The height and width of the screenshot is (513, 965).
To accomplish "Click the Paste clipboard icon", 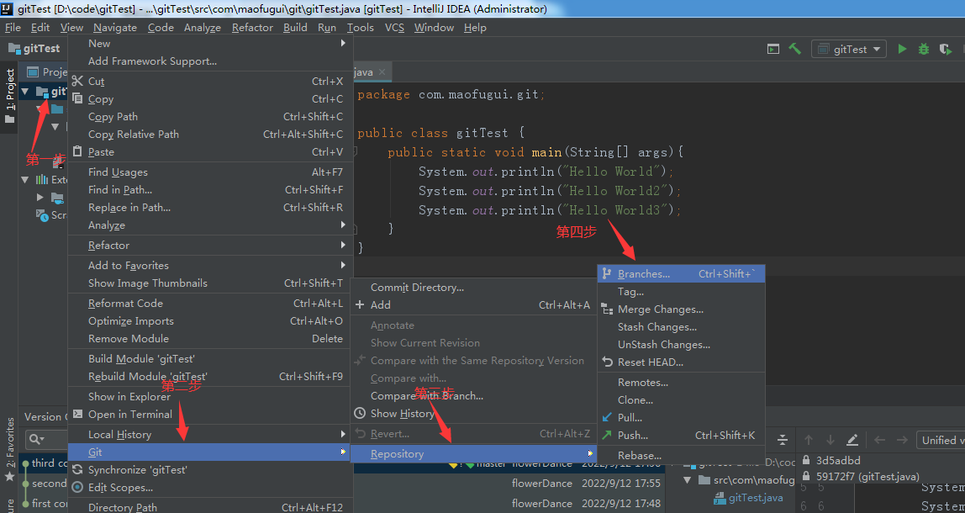I will pyautogui.click(x=77, y=151).
